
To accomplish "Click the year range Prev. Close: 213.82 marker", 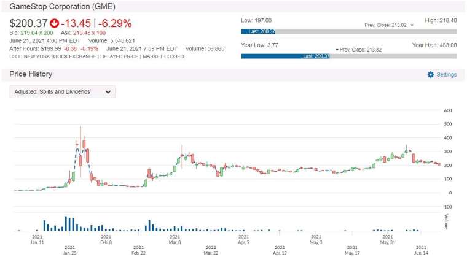I will click(x=359, y=50).
